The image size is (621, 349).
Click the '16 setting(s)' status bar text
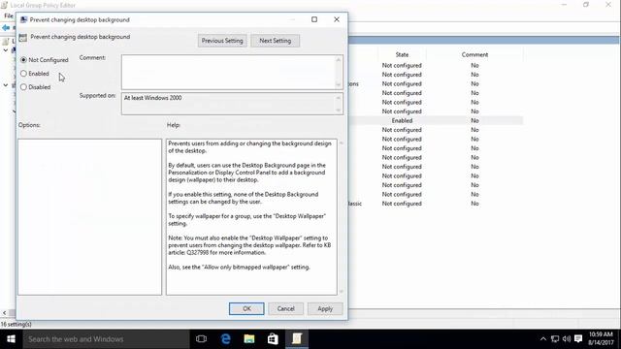pos(16,324)
